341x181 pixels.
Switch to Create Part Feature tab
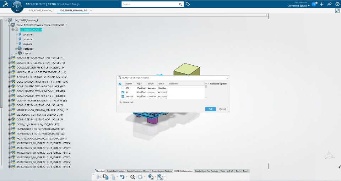point(116,171)
